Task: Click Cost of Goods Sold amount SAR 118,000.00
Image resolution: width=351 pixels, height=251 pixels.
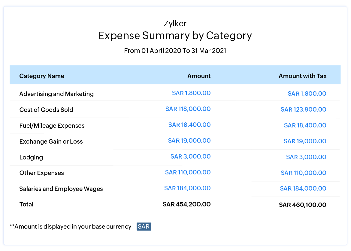Action: (x=188, y=109)
